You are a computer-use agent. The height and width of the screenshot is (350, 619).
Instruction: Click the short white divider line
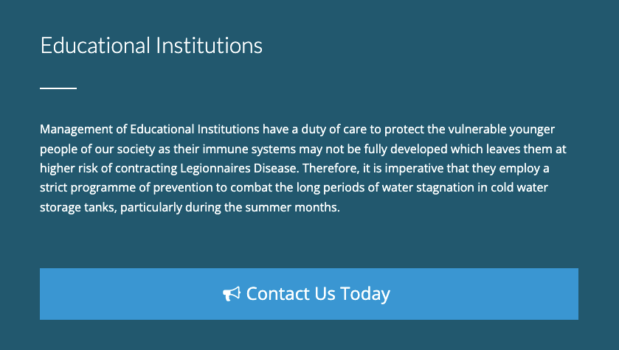coord(58,88)
